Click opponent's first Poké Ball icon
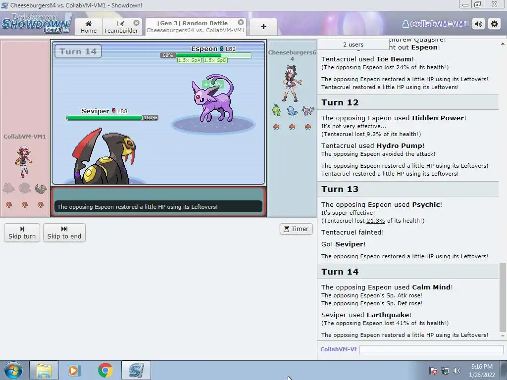Image resolution: width=507 pixels, height=380 pixels. pyautogui.click(x=276, y=127)
